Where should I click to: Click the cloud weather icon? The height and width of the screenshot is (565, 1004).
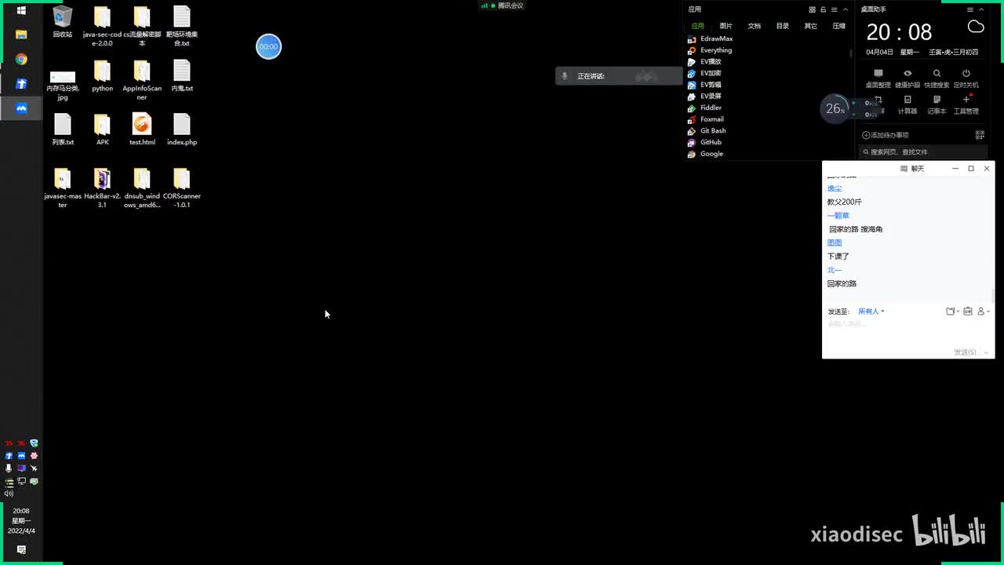(976, 27)
